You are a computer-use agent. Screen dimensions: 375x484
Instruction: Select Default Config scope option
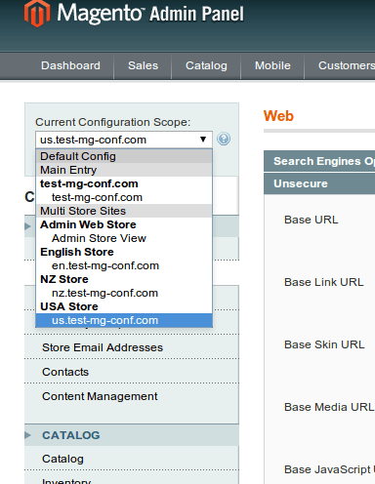[124, 156]
